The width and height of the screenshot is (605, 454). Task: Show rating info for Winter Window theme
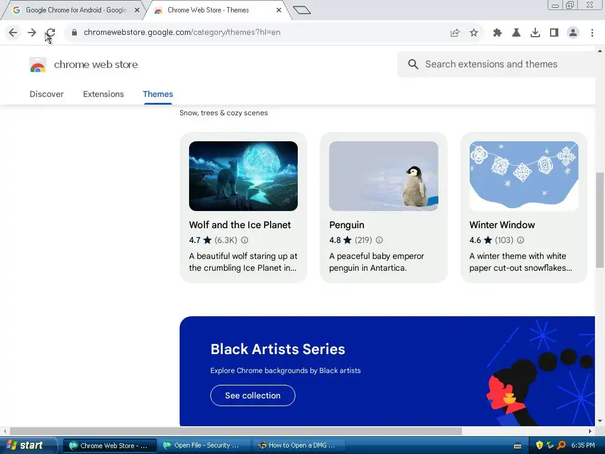pyautogui.click(x=521, y=240)
